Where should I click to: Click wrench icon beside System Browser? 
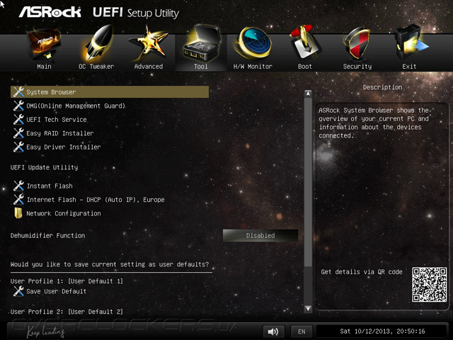coord(18,92)
